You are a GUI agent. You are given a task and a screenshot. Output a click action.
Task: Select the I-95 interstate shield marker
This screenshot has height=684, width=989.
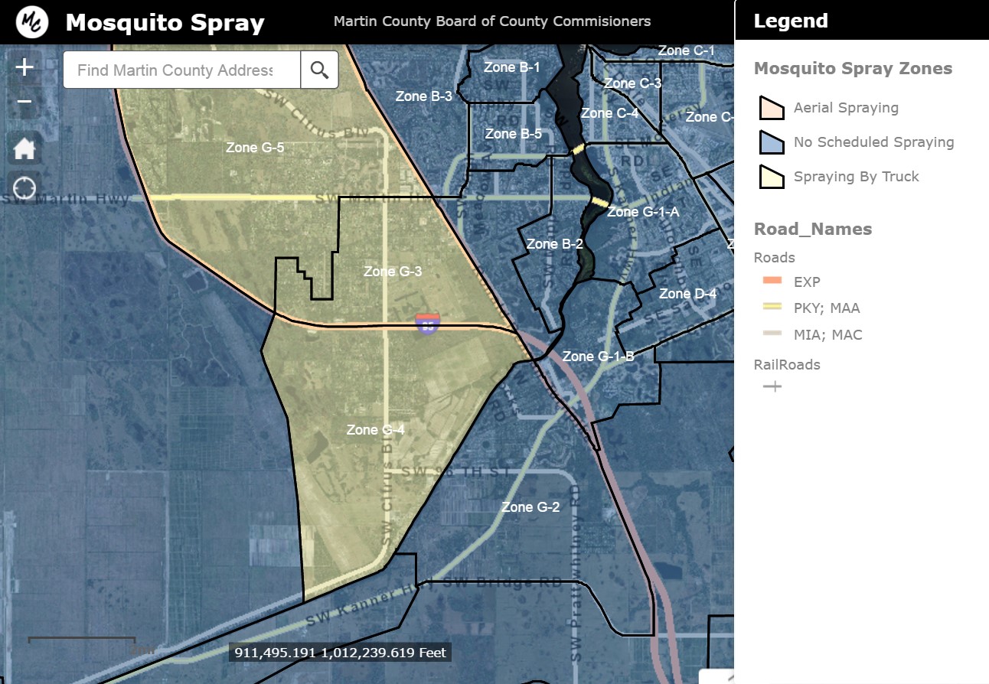[x=428, y=323]
